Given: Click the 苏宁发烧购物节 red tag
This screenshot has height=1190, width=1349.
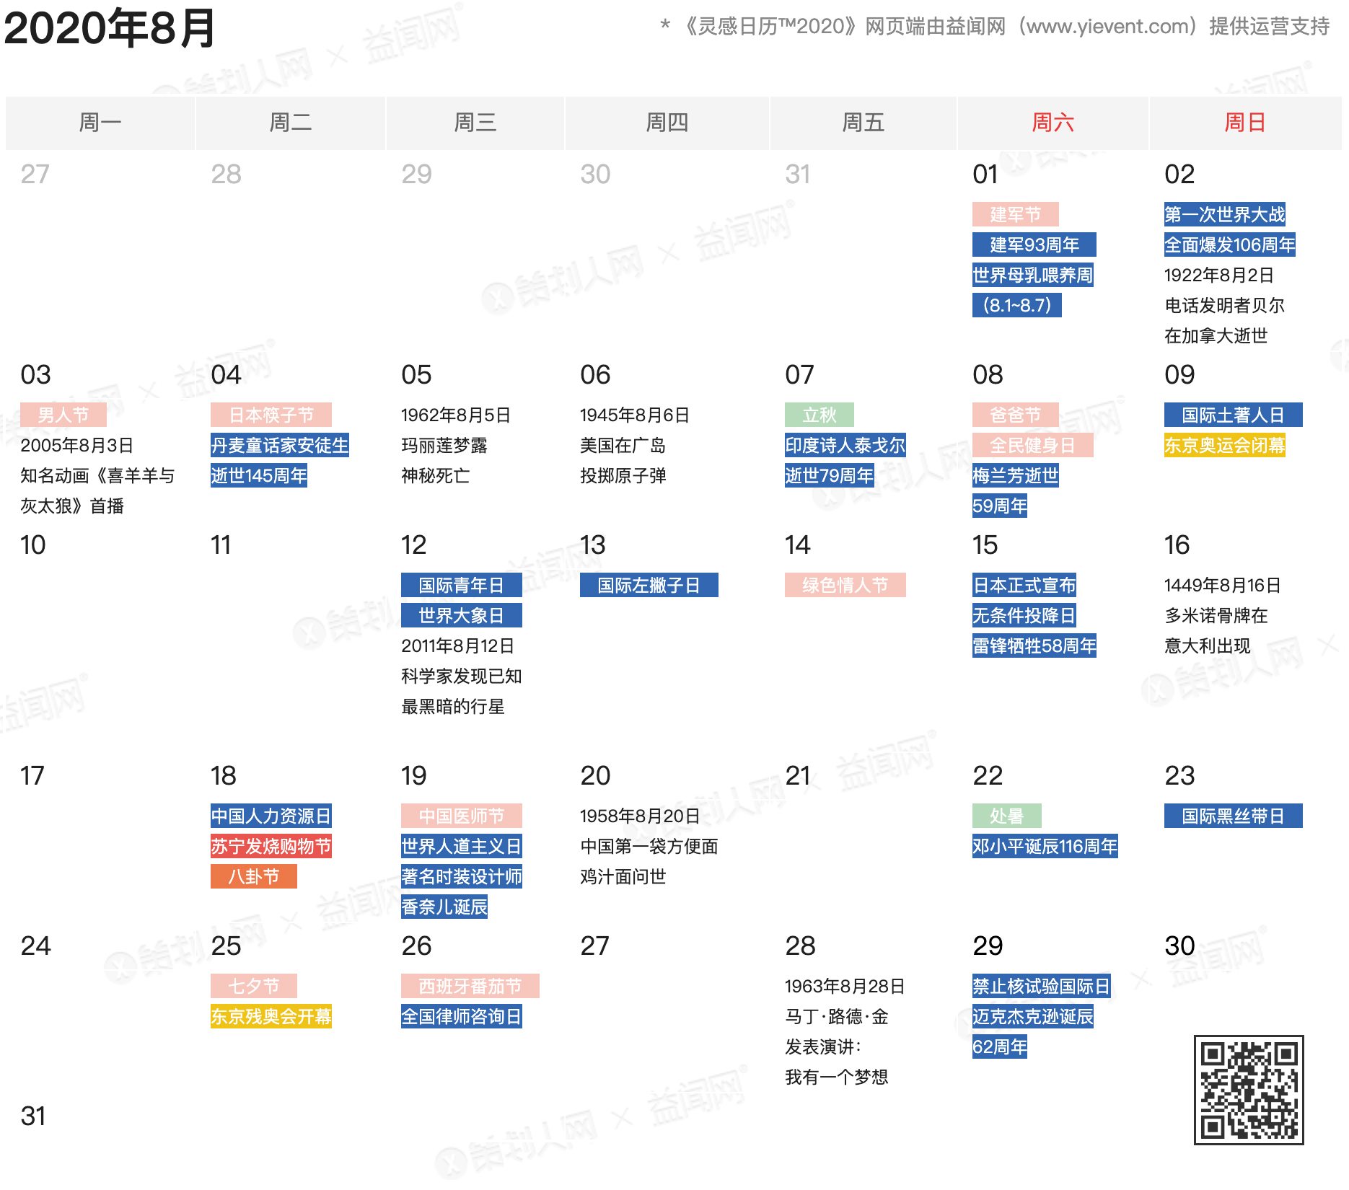Looking at the screenshot, I should point(271,846).
